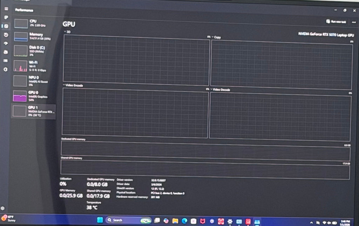Open the Startup apps page icon
This screenshot has width=359, height=226.
(x=6, y=43)
